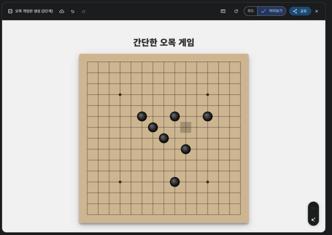Undo the last change

(72, 12)
